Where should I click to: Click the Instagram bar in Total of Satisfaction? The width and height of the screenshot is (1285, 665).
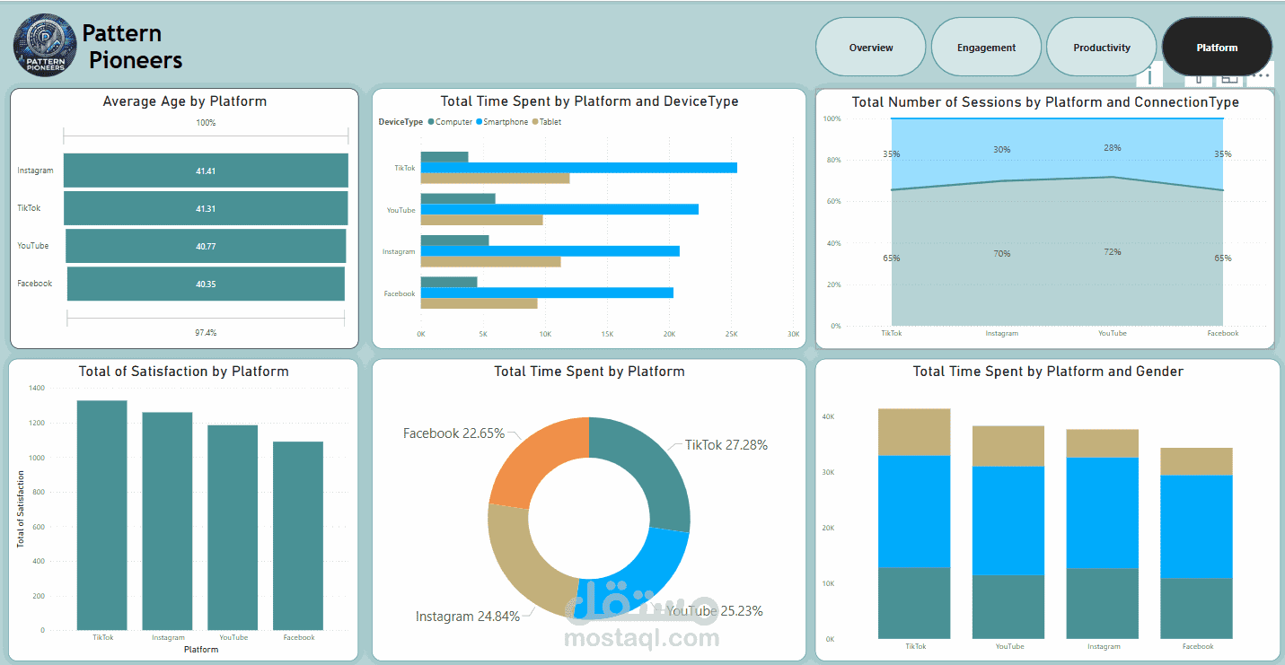point(168,521)
